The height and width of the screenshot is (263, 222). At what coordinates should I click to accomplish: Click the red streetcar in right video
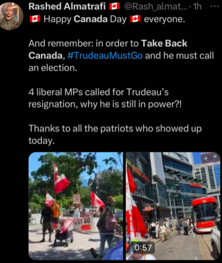point(206,215)
